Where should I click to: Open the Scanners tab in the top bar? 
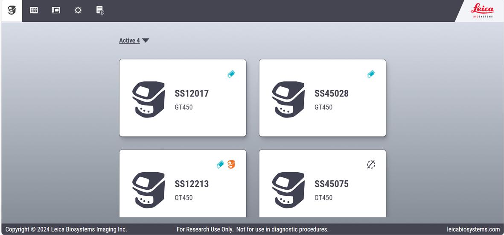[12, 11]
